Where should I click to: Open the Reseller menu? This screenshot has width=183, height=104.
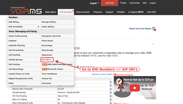click(x=121, y=12)
